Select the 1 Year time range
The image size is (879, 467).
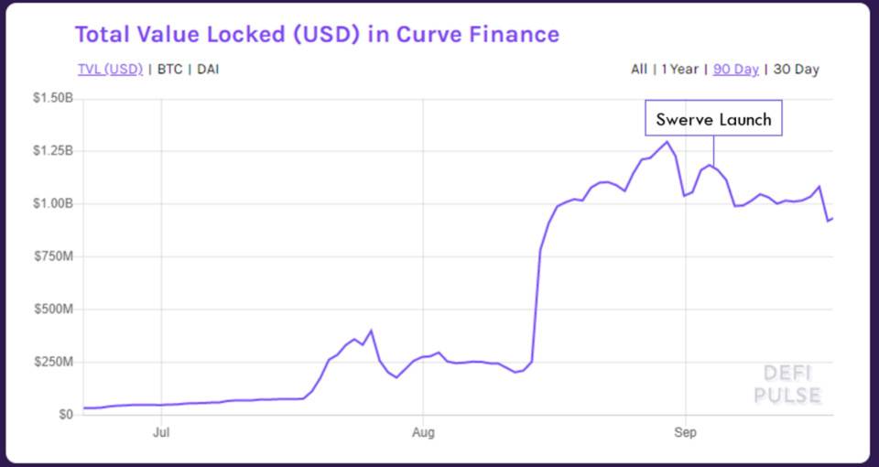[679, 70]
